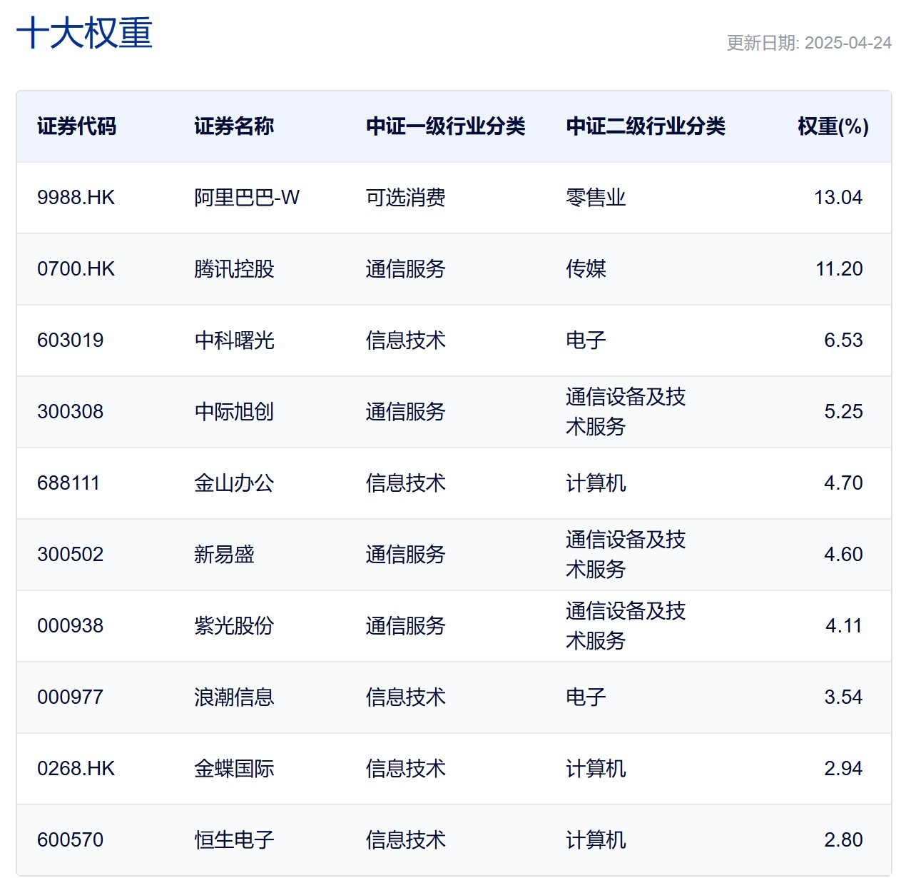
Task: Click the name 紫光股份
Action: [234, 626]
